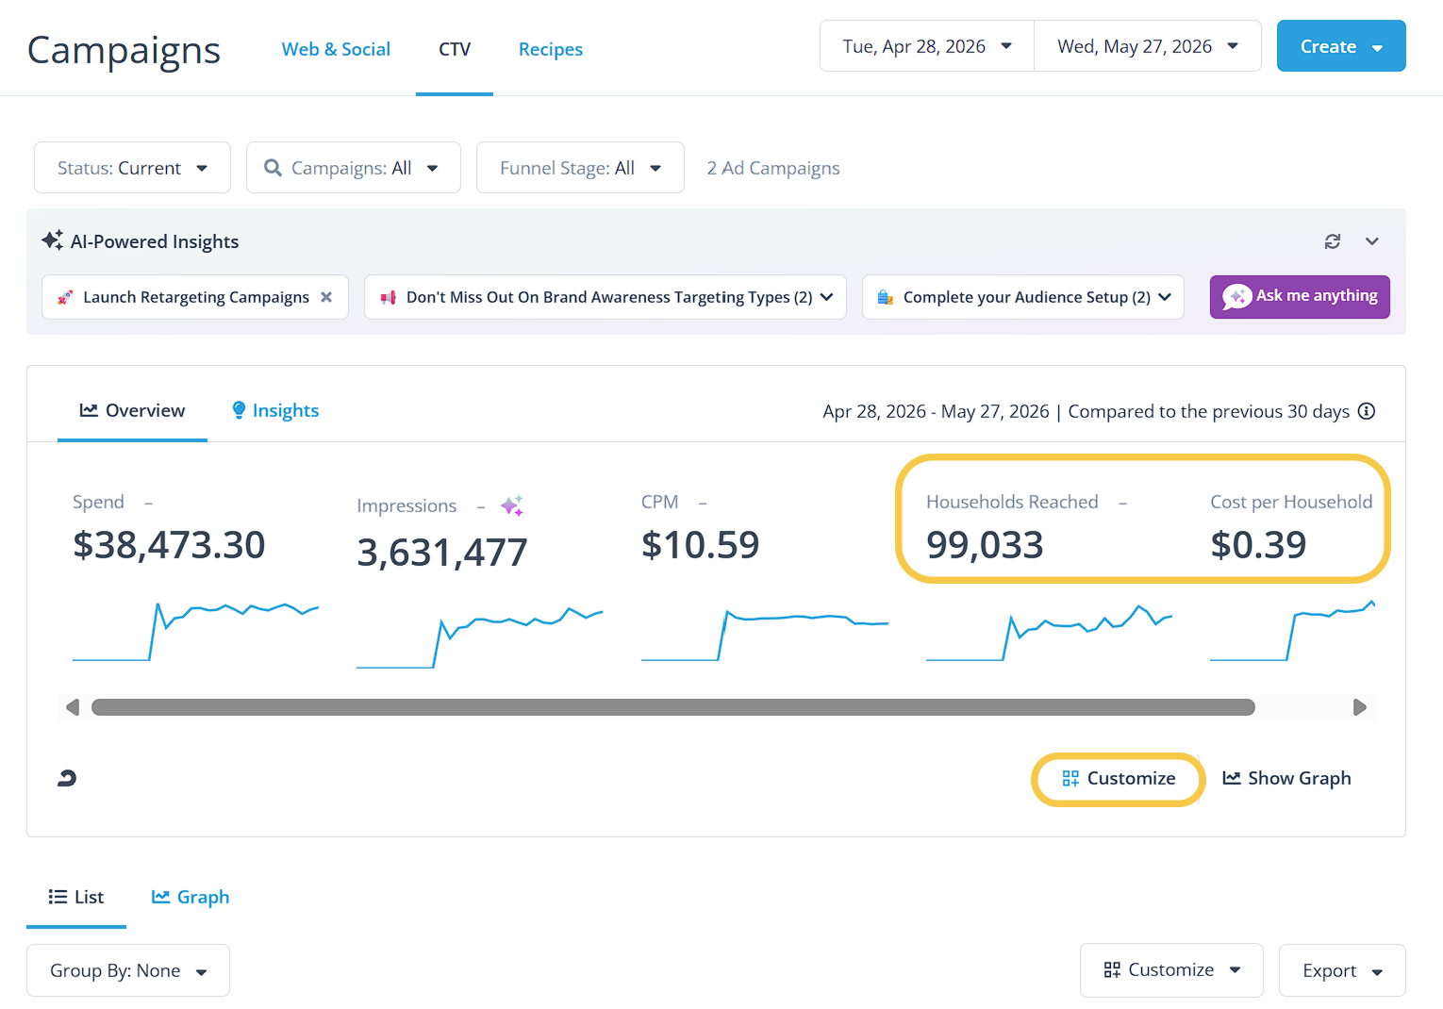Click the info icon beside comparison period

(x=1367, y=411)
